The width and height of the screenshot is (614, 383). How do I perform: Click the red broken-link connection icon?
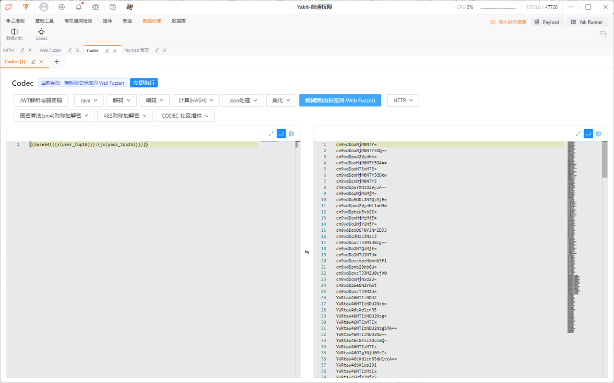pos(9,7)
